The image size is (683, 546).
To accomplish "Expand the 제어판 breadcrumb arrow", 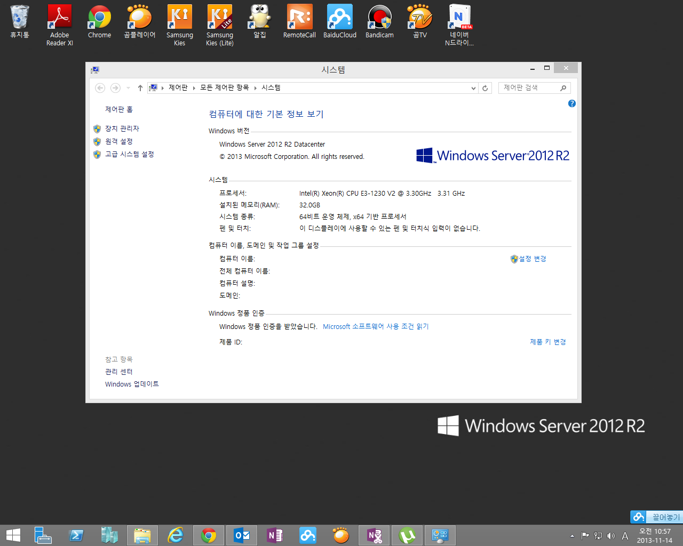I will pos(194,88).
